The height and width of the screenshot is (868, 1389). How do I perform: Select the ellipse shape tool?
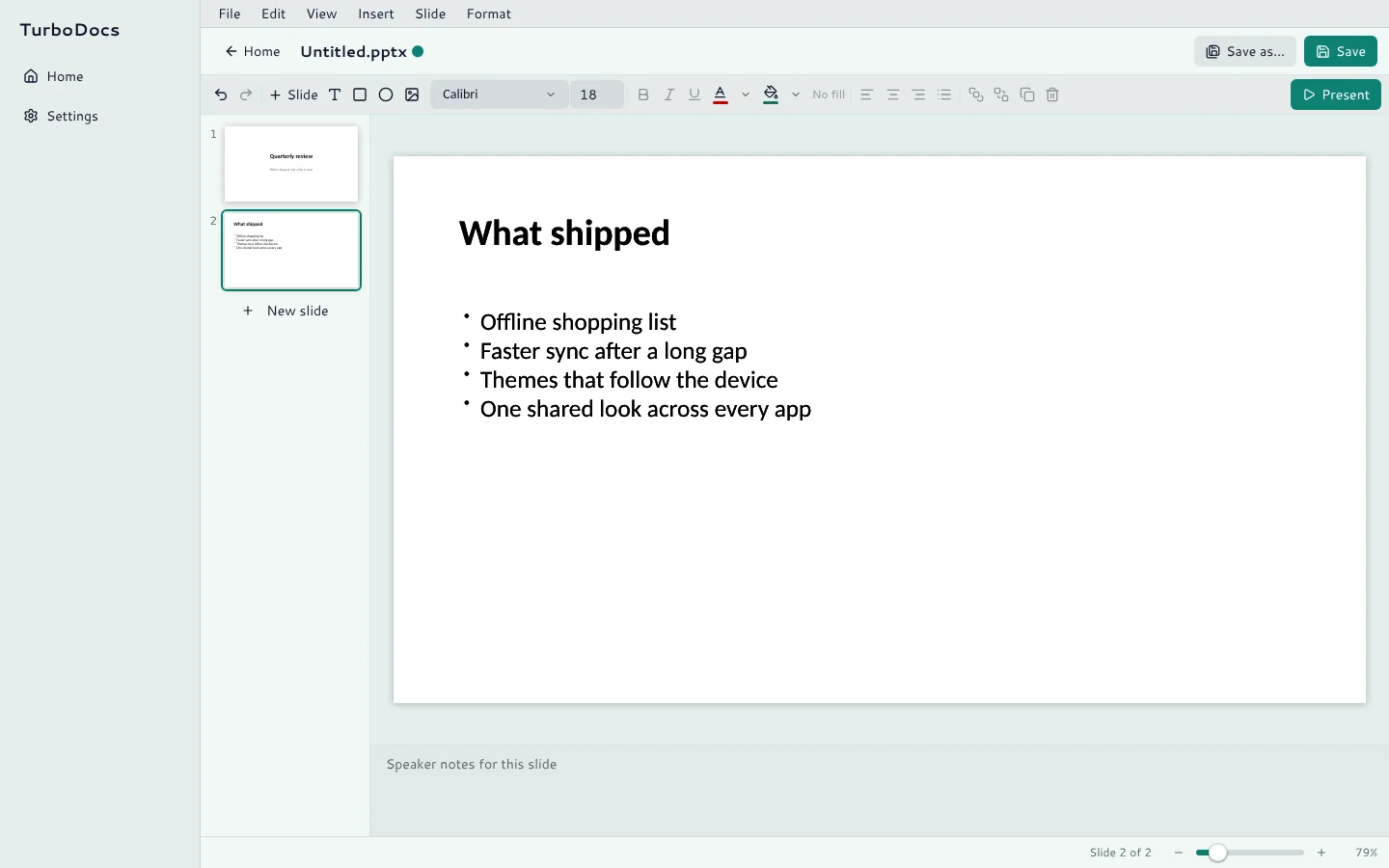(x=386, y=95)
